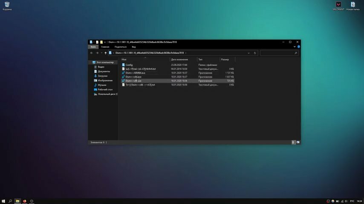Open the Windows Start menu
This screenshot has width=364, height=204.
click(3, 201)
